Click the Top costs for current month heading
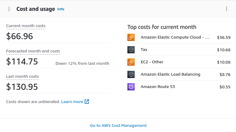 (x=162, y=27)
